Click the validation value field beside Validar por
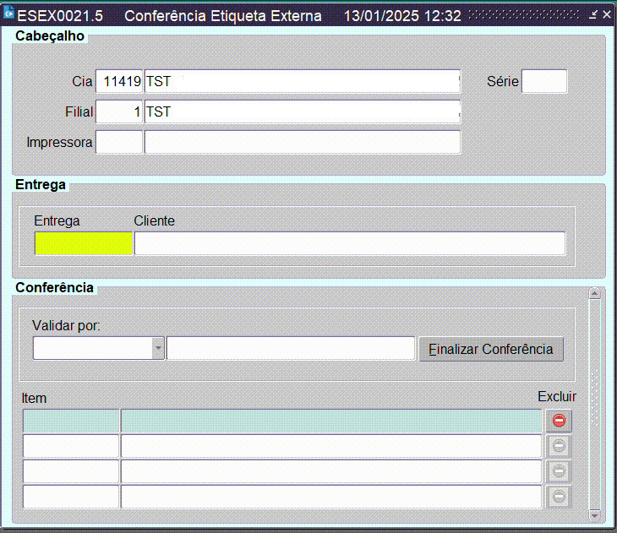 (291, 348)
